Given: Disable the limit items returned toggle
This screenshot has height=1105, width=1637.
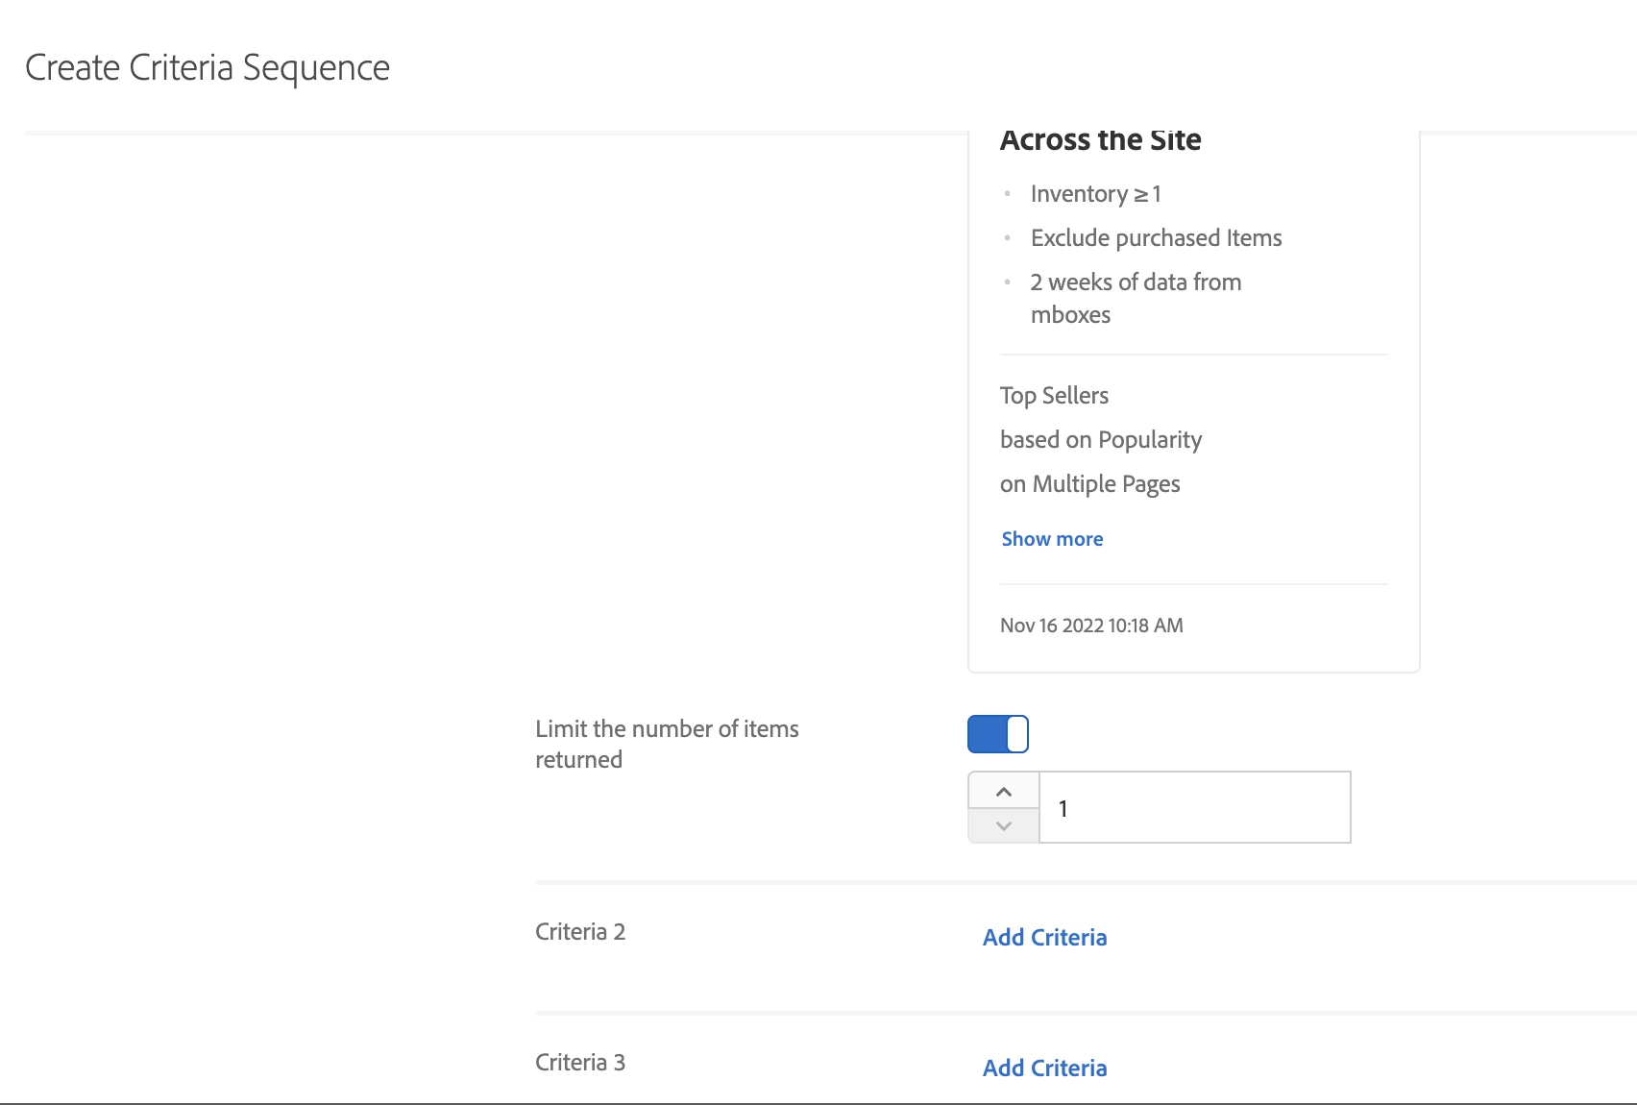Looking at the screenshot, I should click(997, 734).
